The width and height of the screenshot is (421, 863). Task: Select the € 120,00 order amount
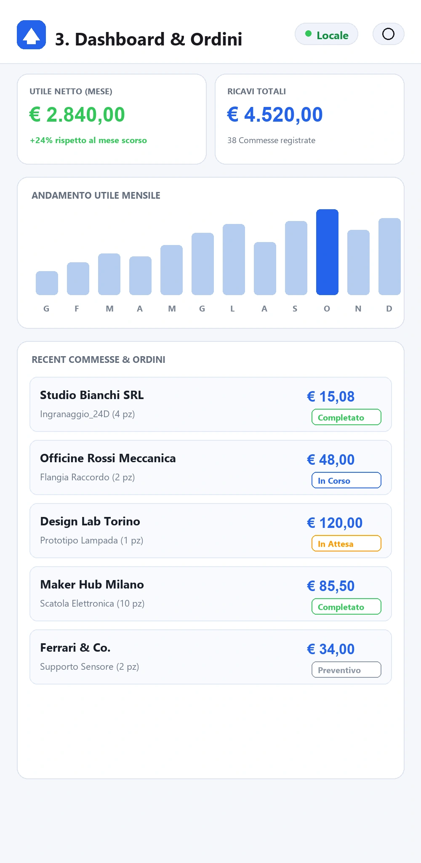[x=335, y=523]
